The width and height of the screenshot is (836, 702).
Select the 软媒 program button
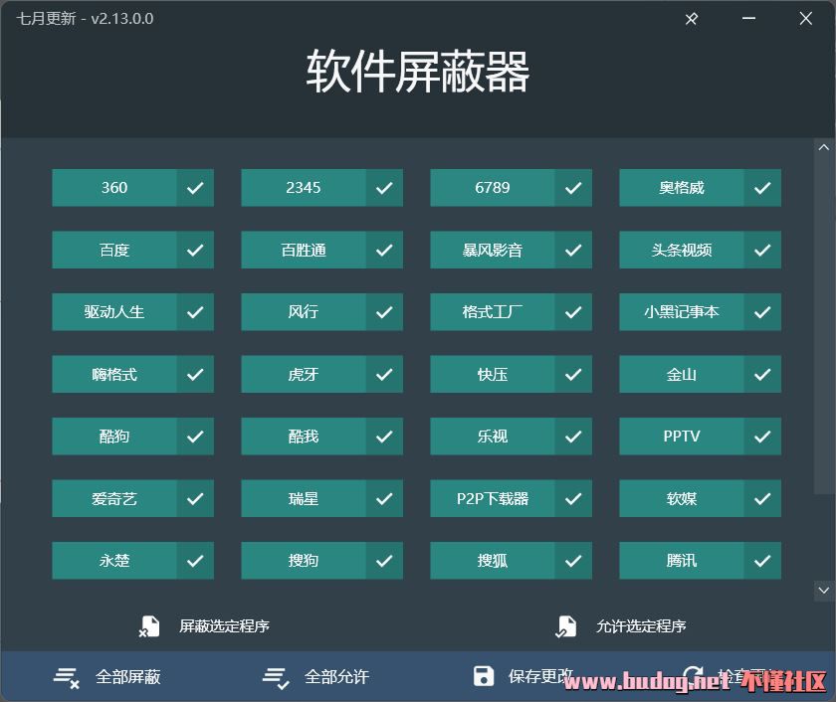pos(682,498)
